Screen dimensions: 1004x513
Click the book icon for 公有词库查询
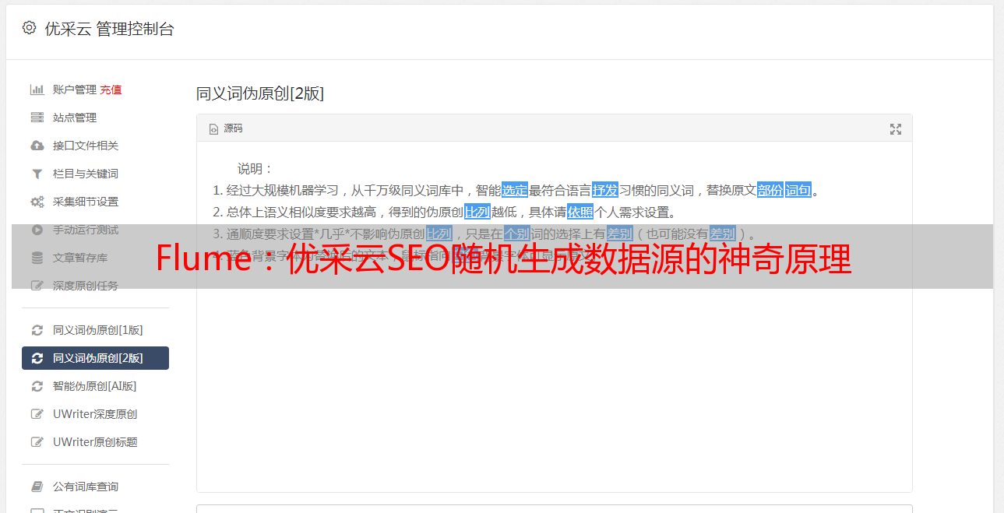point(37,487)
